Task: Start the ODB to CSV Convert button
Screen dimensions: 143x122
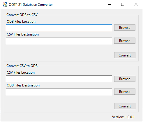Action: click(125, 55)
